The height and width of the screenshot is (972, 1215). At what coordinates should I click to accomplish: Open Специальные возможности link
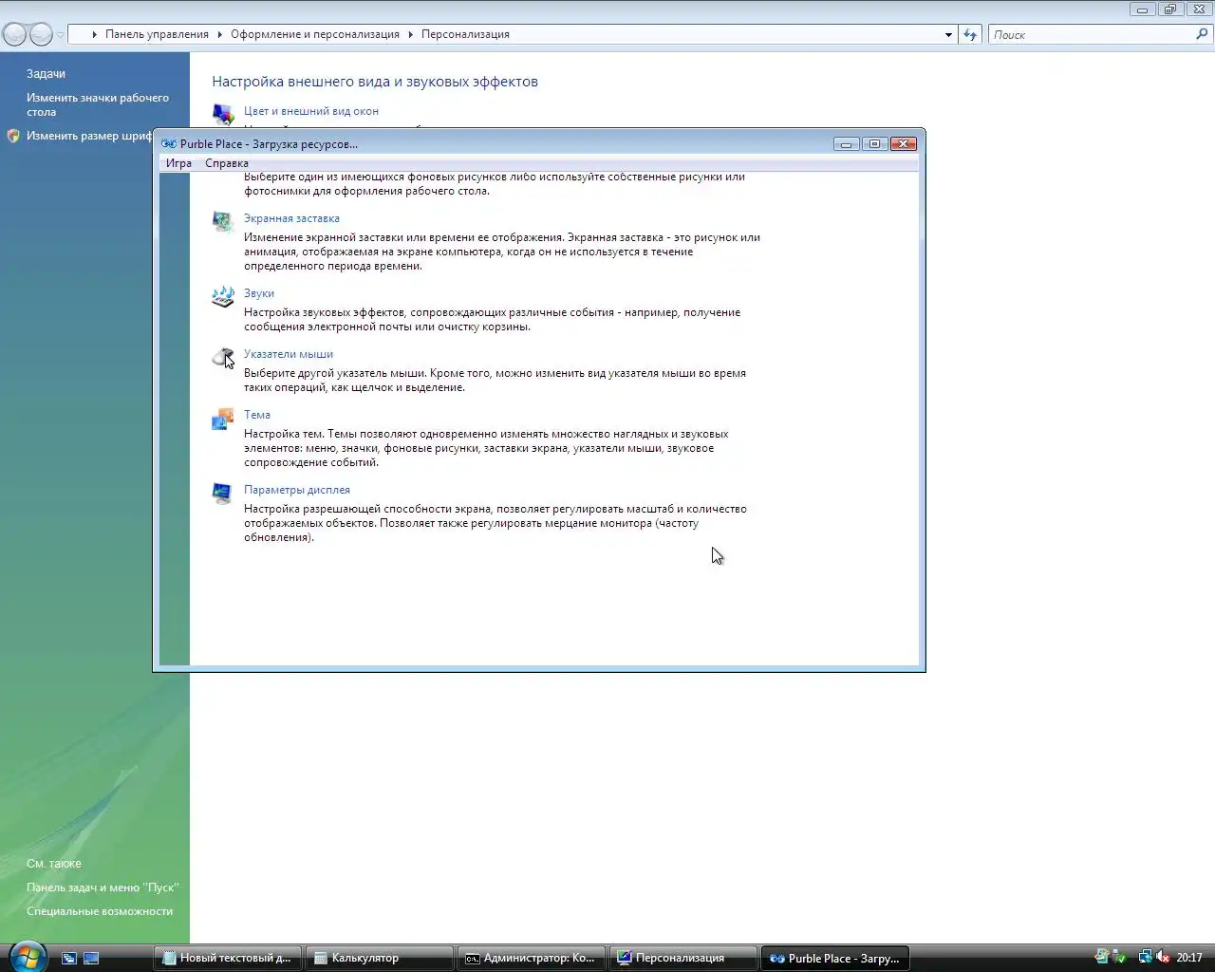coord(100,911)
